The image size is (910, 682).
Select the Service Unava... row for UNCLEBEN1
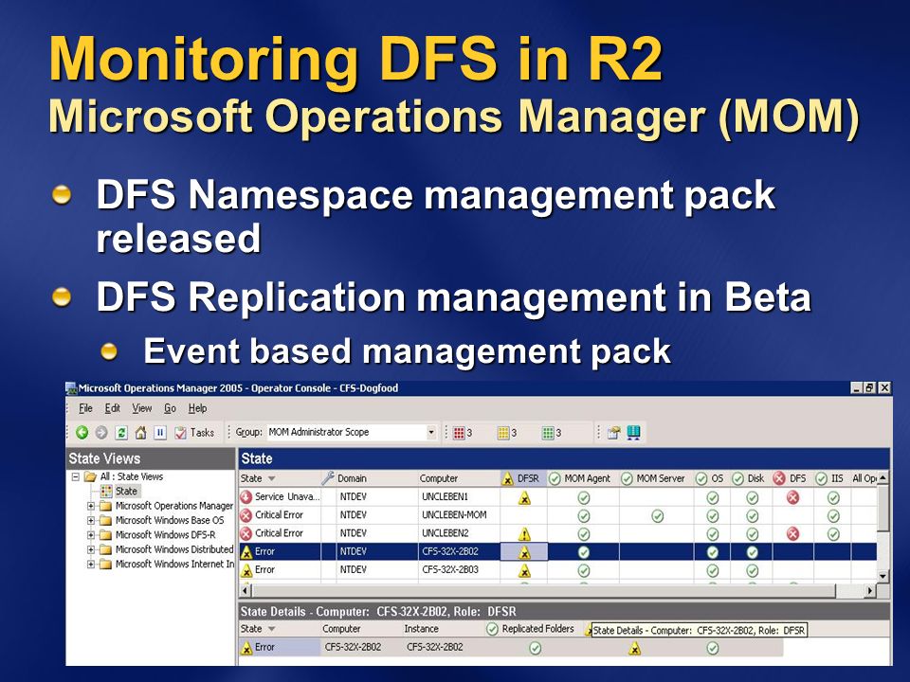tap(557, 497)
